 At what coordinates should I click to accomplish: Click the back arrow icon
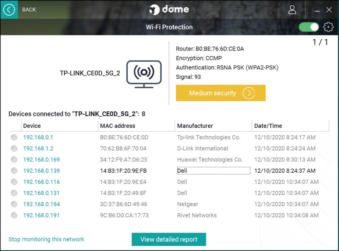9,10
